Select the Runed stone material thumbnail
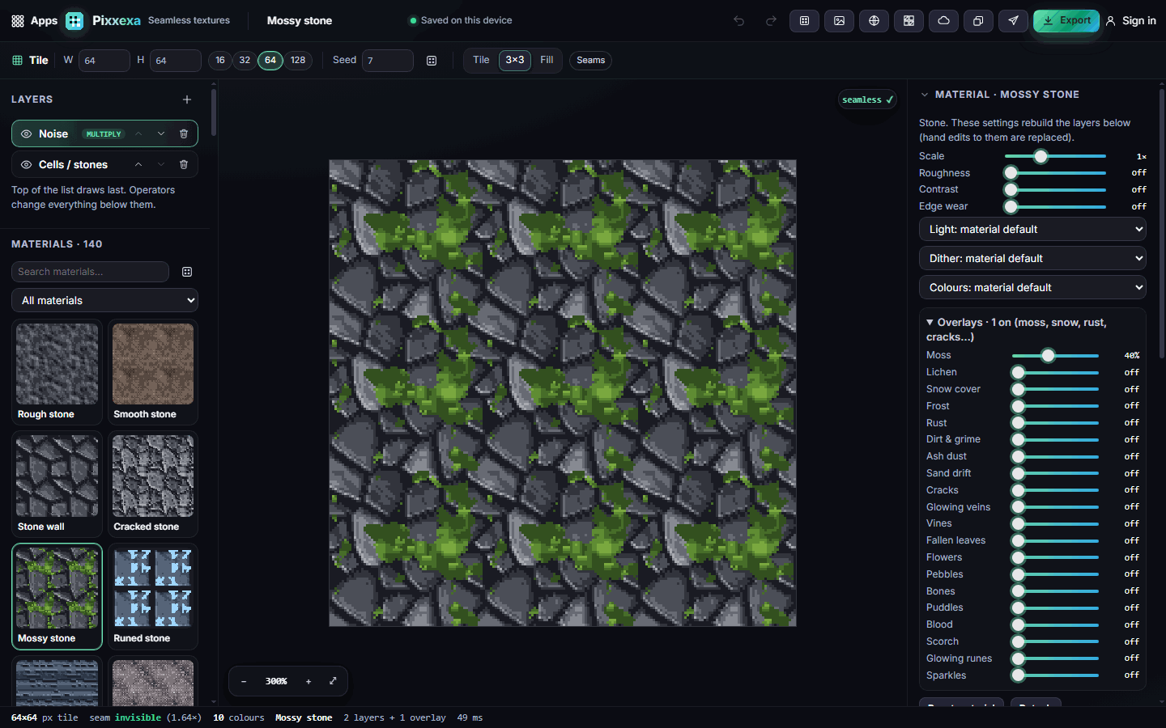 (153, 596)
